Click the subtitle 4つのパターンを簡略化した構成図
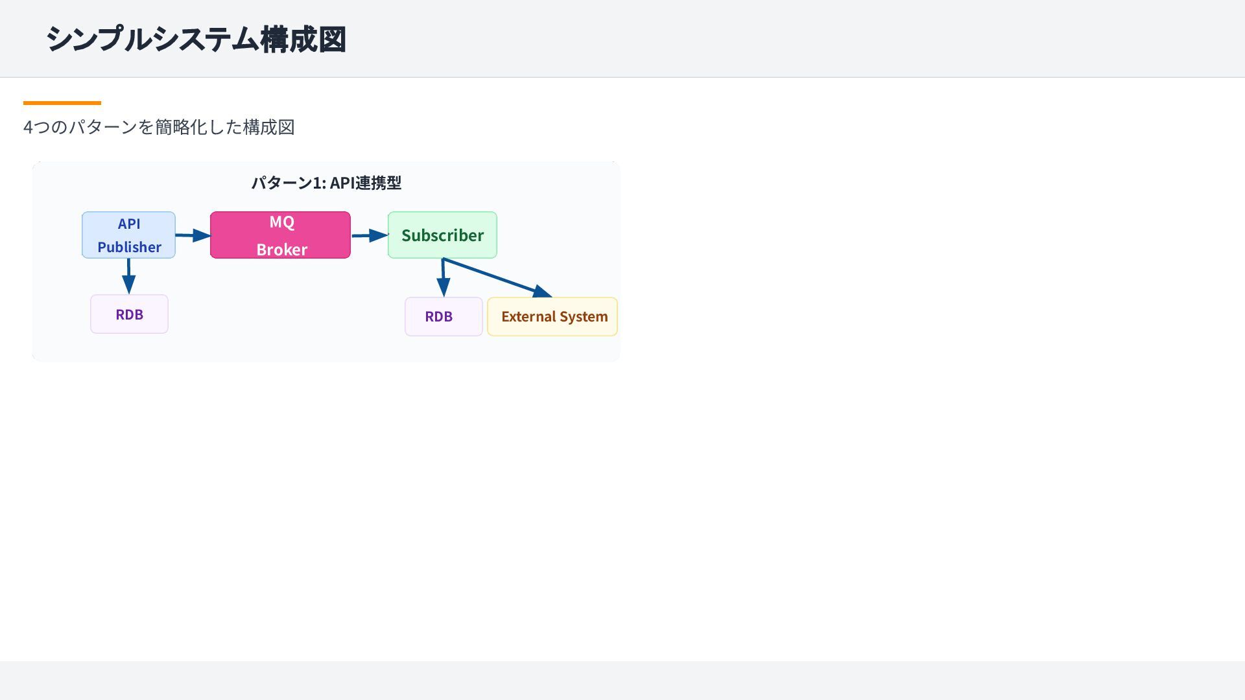1245x700 pixels. (x=159, y=127)
